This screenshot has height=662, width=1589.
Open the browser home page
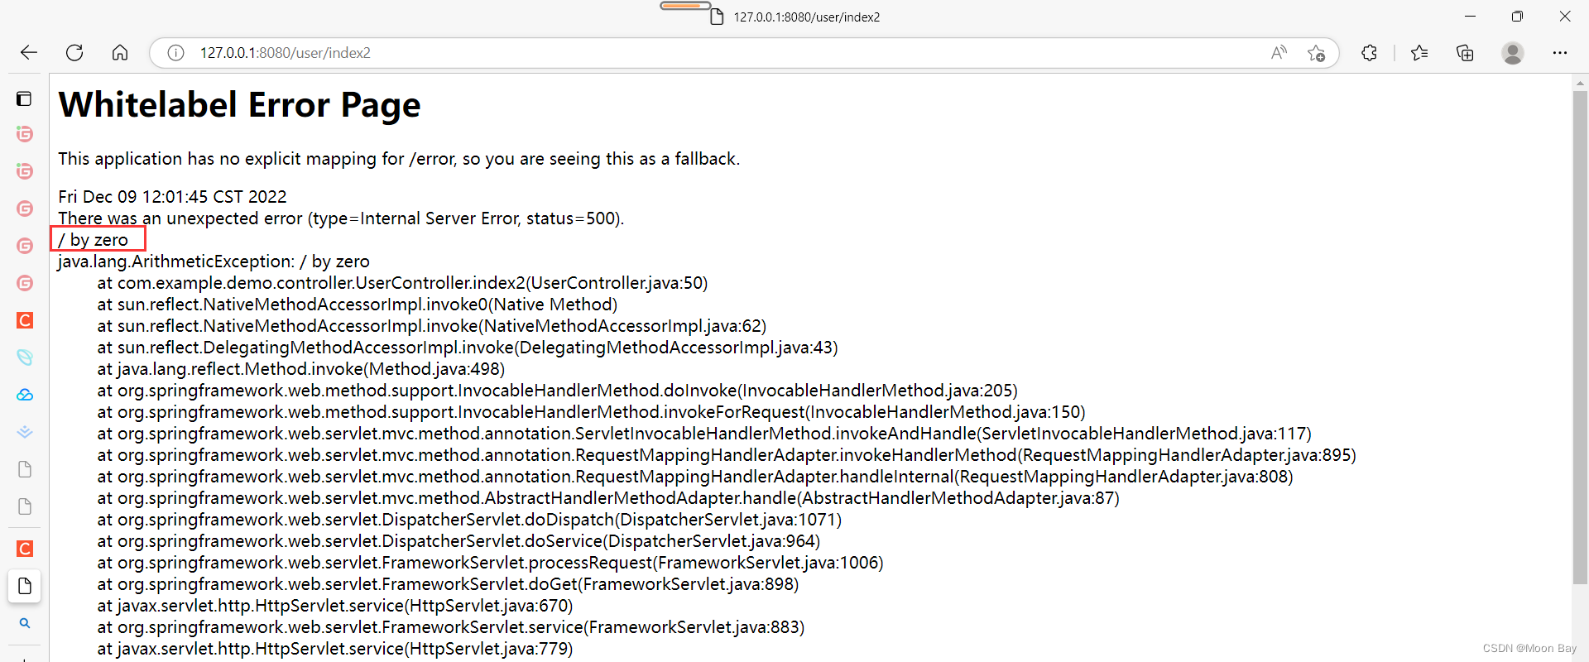point(120,53)
